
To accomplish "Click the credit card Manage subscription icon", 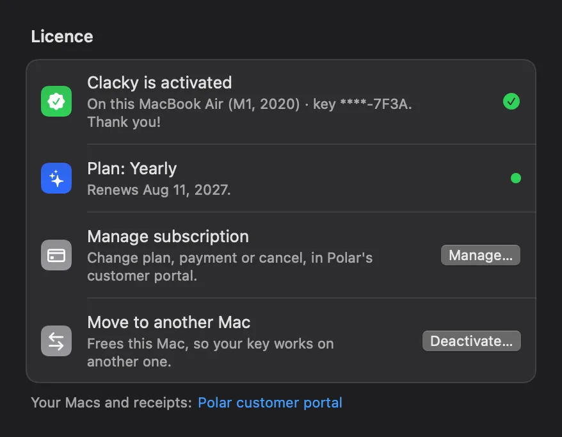I will (x=56, y=255).
